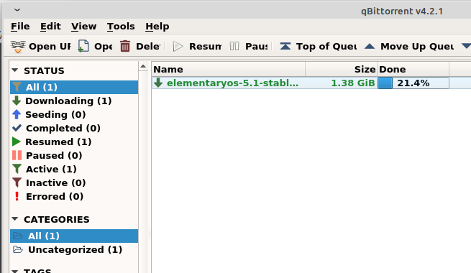
Task: Click the Resume button label
Action: [206, 47]
